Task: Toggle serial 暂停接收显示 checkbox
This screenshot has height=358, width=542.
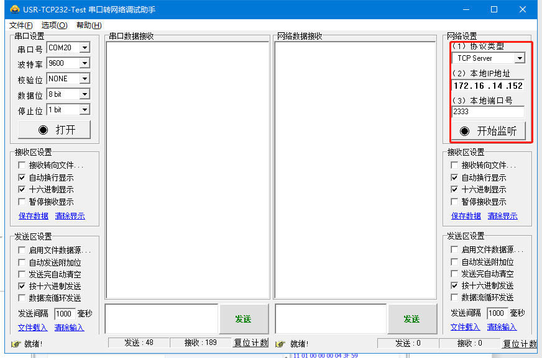Action: pyautogui.click(x=22, y=202)
